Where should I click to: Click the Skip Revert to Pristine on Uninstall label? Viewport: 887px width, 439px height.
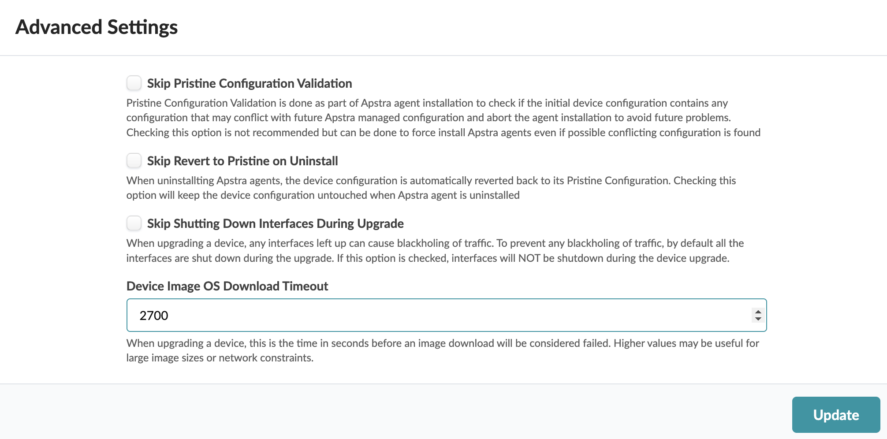[242, 161]
